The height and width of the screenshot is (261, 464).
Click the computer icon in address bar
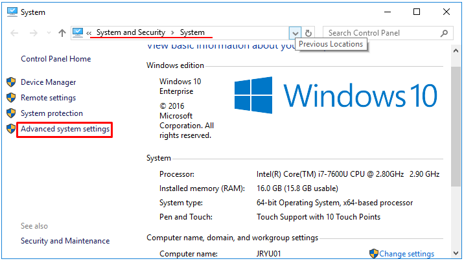(x=78, y=32)
